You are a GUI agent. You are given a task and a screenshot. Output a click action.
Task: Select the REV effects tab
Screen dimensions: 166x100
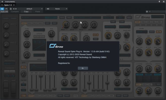(159, 22)
